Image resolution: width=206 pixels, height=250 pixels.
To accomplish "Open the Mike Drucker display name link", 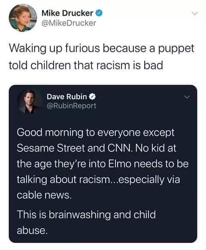I will 67,13.
